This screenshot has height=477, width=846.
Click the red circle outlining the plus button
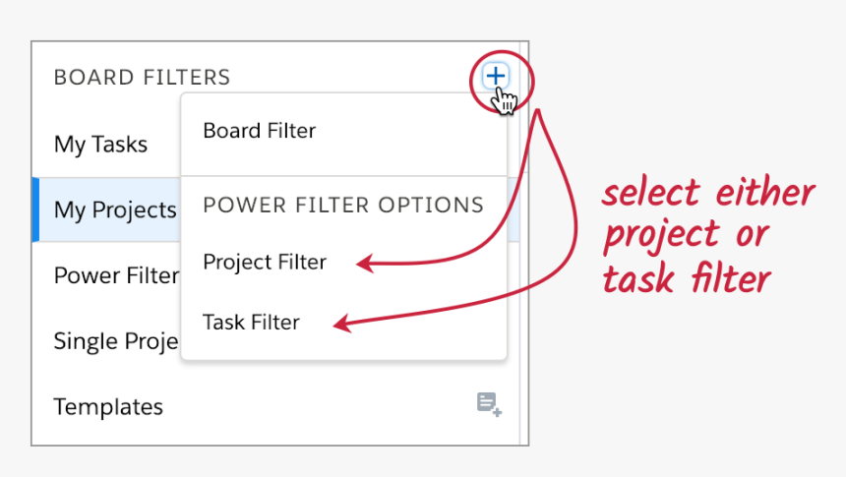click(x=502, y=82)
